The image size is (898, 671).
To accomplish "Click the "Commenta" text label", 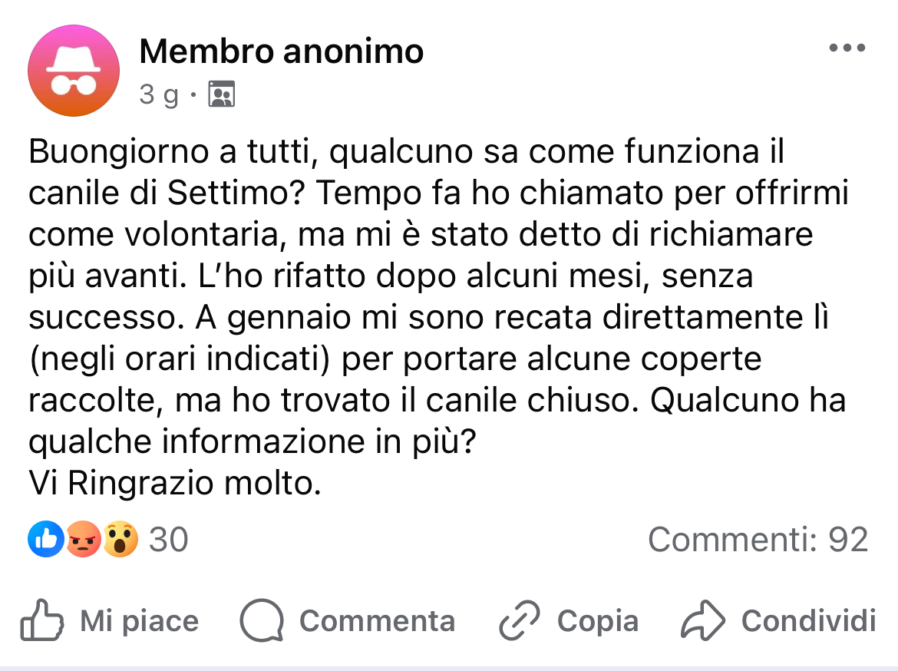I will [377, 621].
